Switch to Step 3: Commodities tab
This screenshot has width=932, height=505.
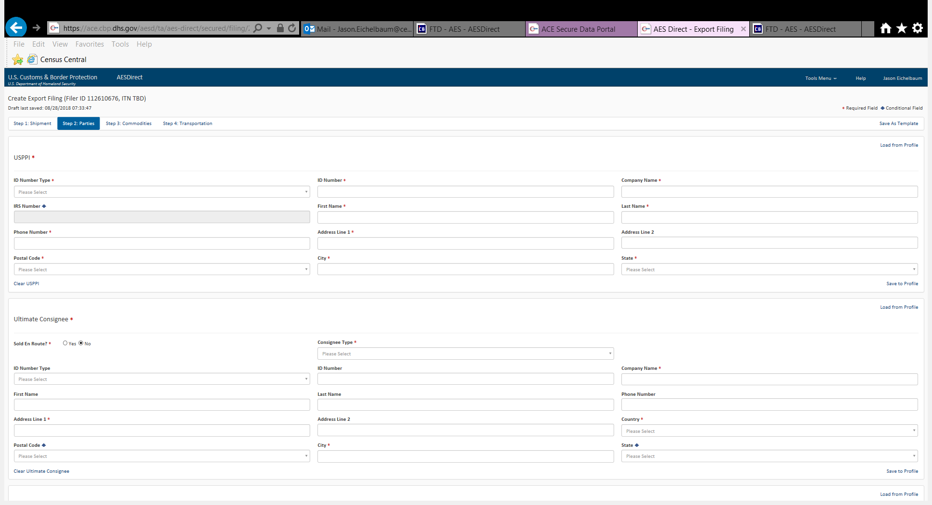(x=128, y=124)
